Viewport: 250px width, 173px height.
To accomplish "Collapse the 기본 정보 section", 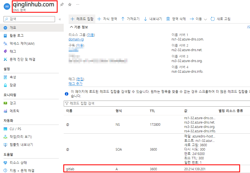I will [x=79, y=27].
